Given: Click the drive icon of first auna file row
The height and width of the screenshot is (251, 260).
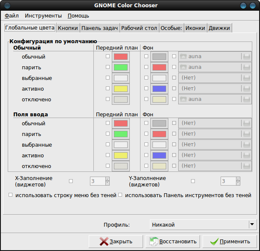Looking at the screenshot, I should pyautogui.click(x=247, y=56).
